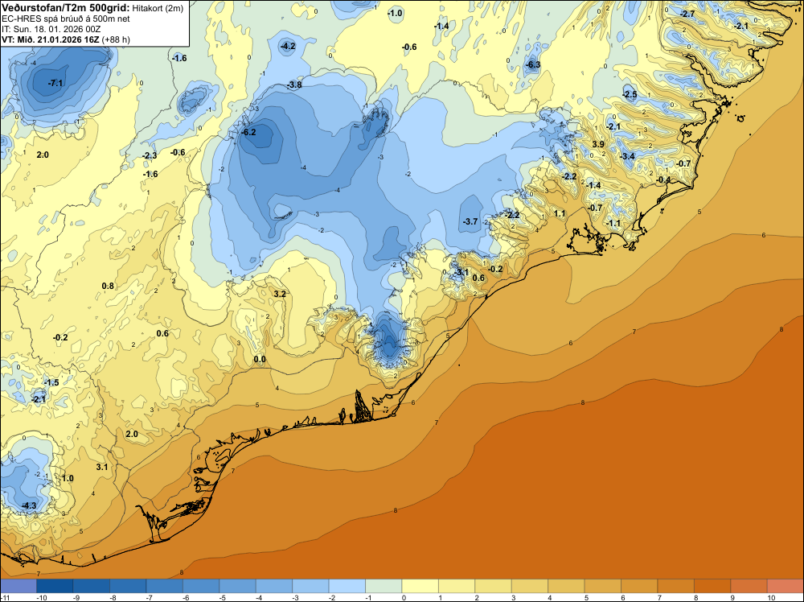Click the -7.1 temperature label
The height and width of the screenshot is (602, 804).
[55, 83]
